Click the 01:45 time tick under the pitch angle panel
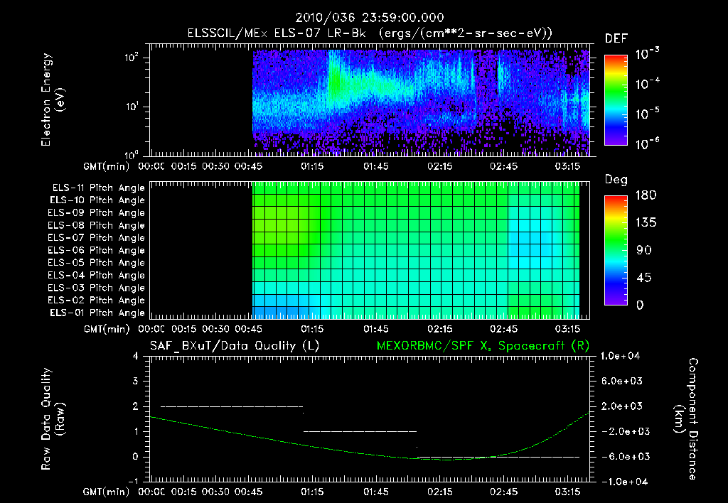The width and height of the screenshot is (728, 503). (x=375, y=329)
